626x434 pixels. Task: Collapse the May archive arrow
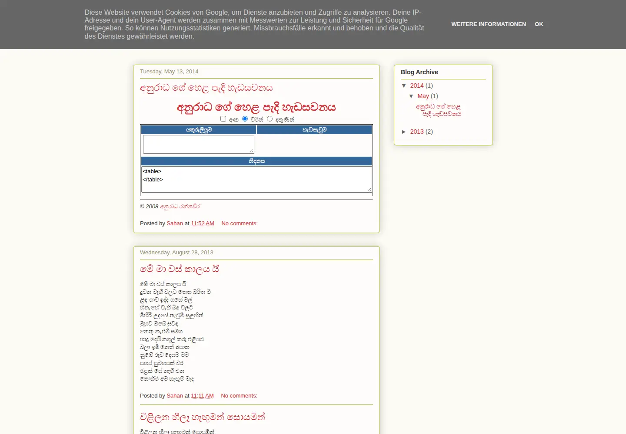coord(411,96)
